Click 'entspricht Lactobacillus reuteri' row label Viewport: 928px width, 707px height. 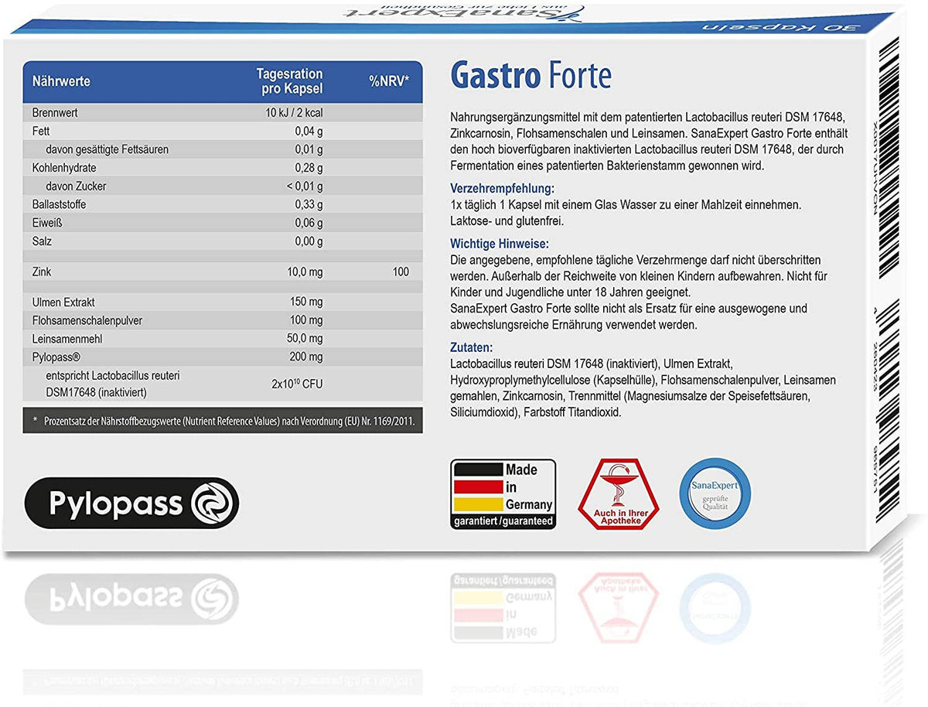point(113,375)
